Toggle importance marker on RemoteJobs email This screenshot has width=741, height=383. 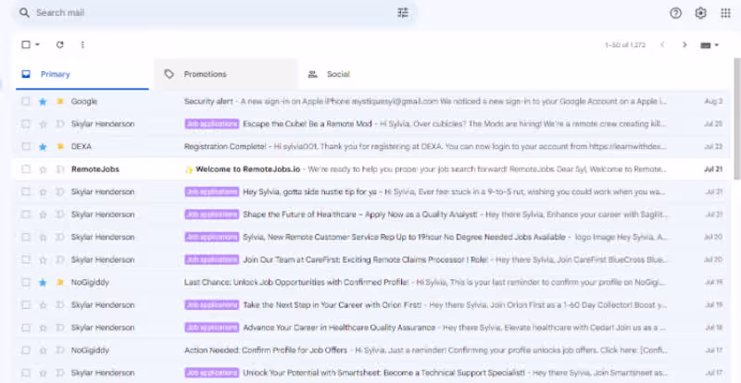pyautogui.click(x=60, y=169)
